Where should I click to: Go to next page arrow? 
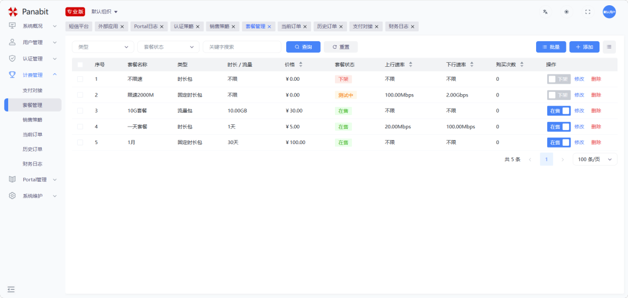pyautogui.click(x=563, y=159)
